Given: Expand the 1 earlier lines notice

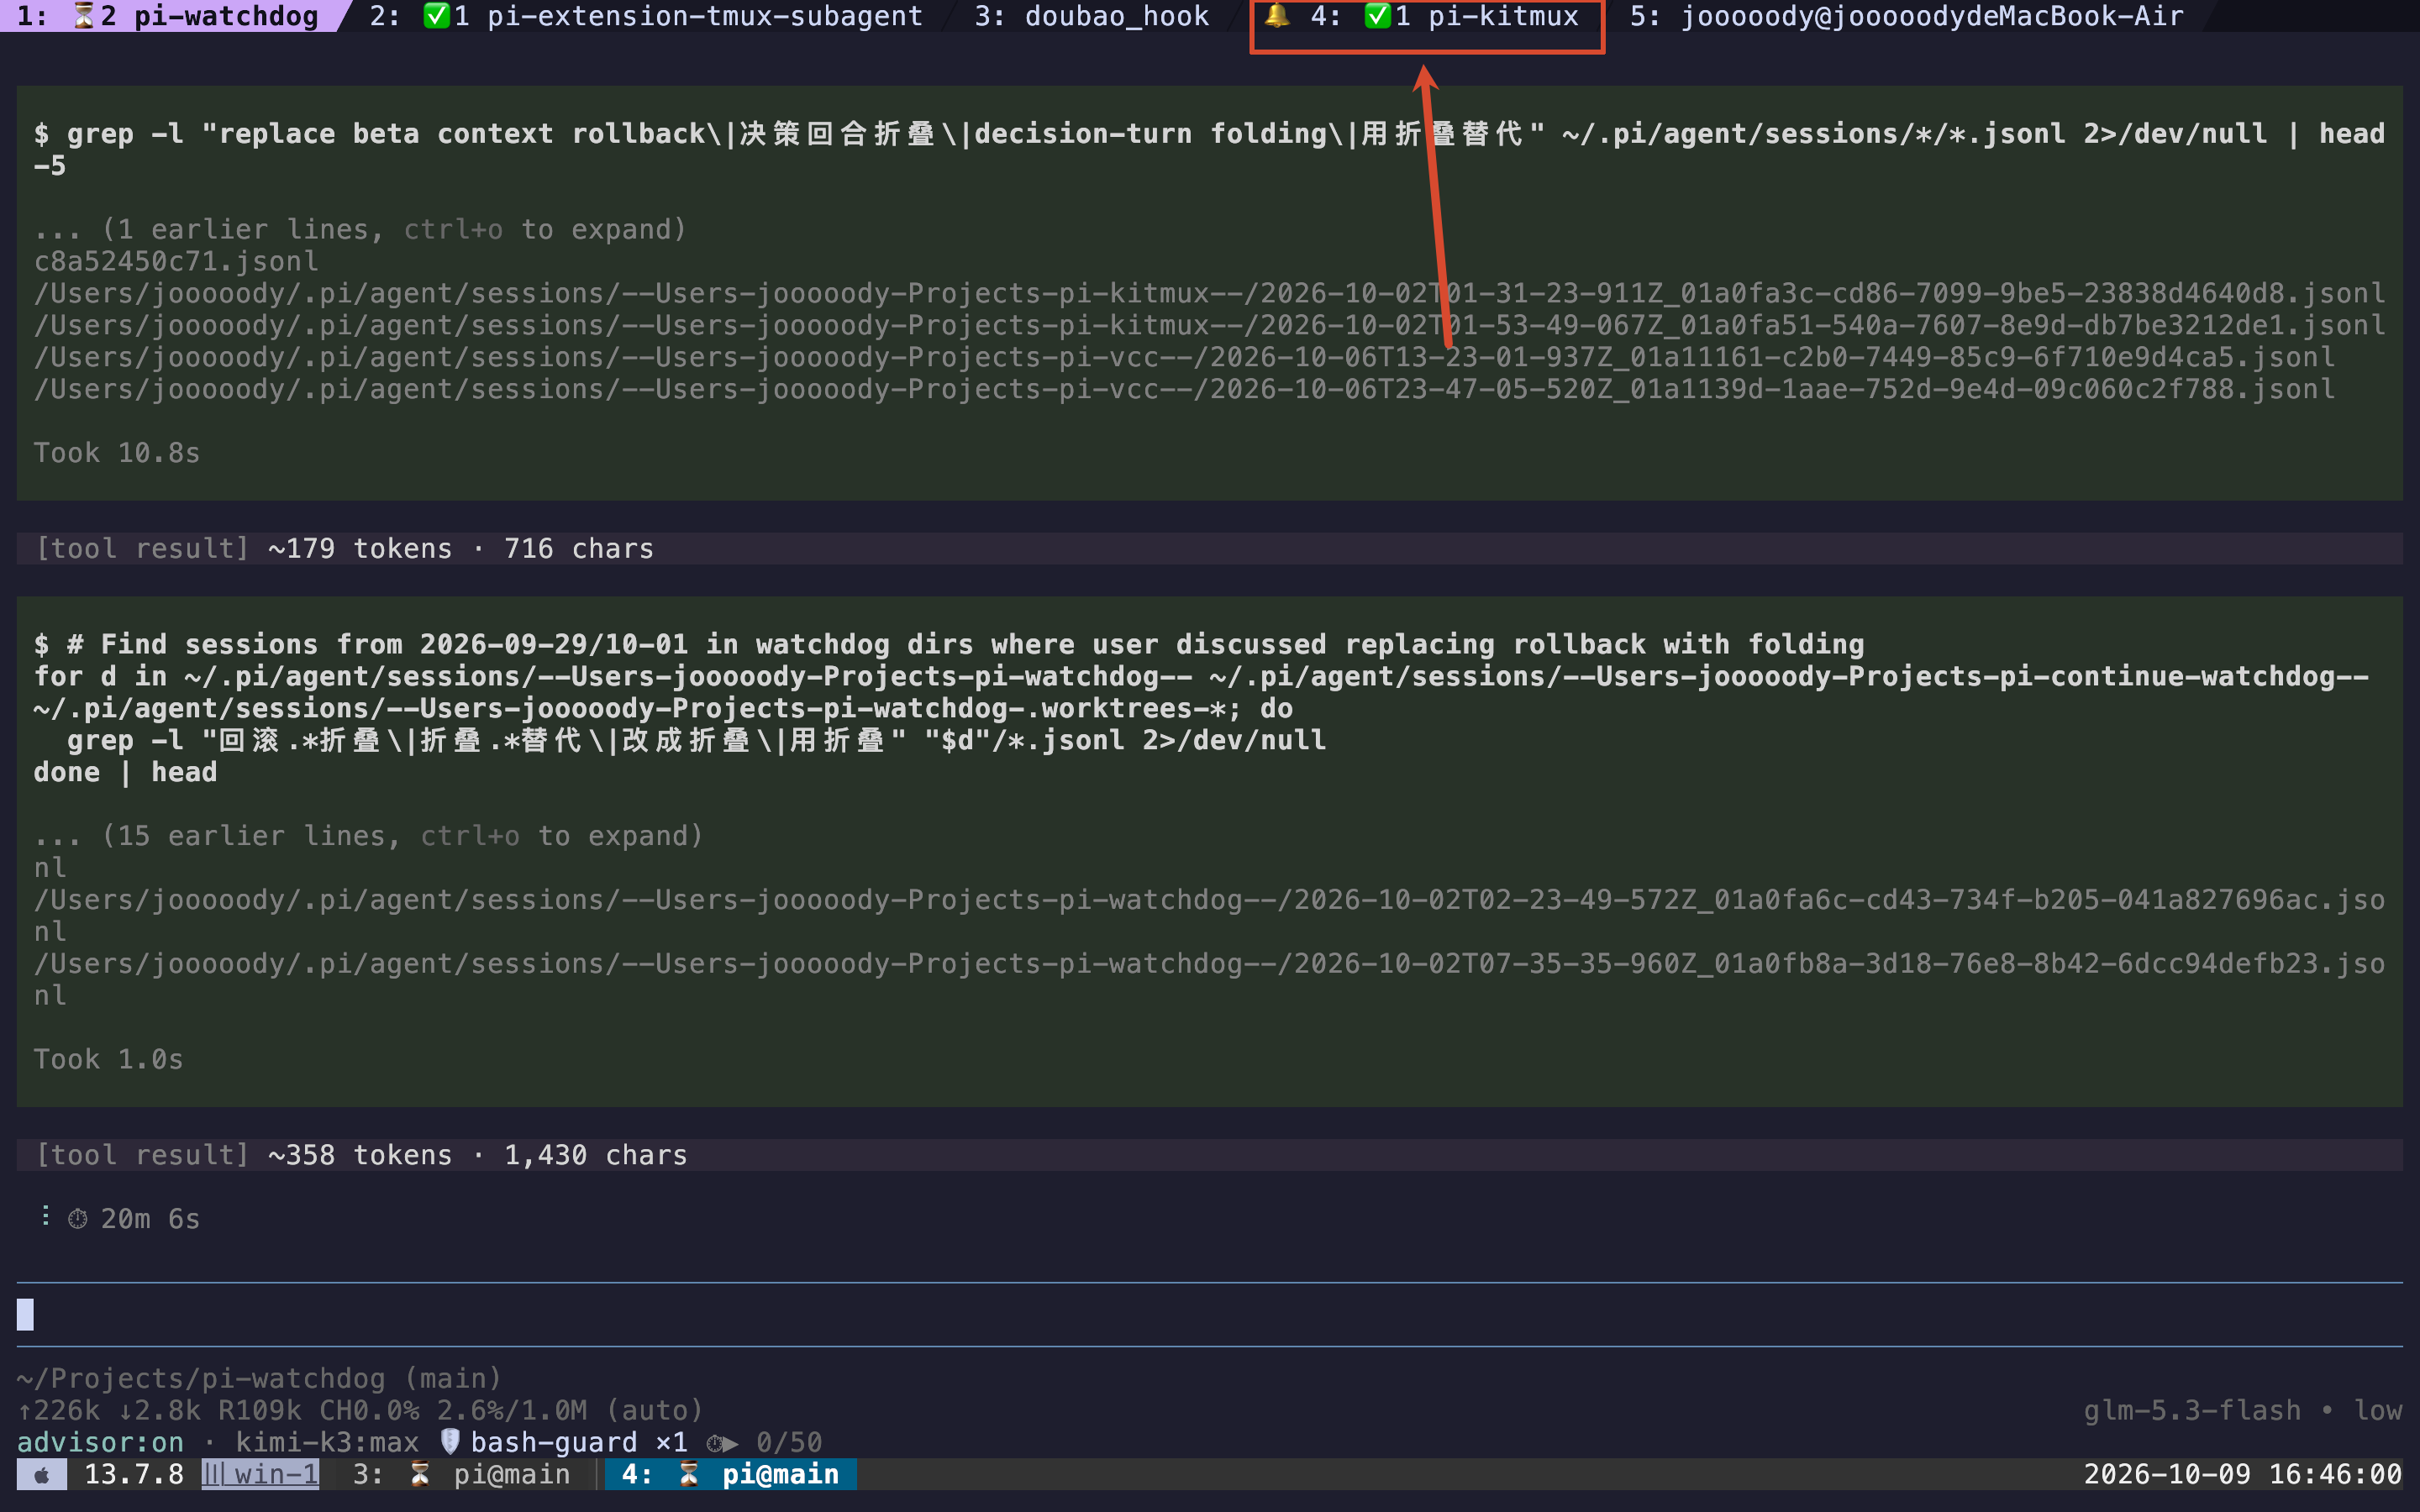Looking at the screenshot, I should pos(361,229).
